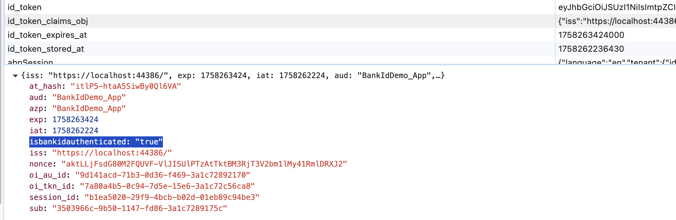Select the id_token key row
The height and width of the screenshot is (220, 676).
pos(24,7)
